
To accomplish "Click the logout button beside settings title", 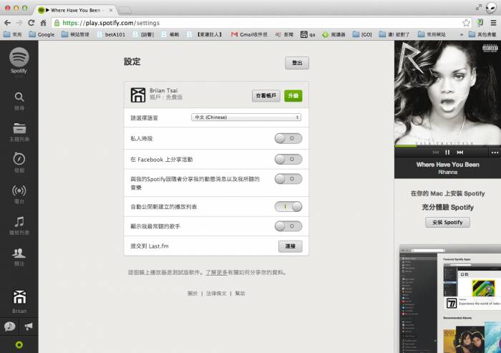I will (297, 63).
